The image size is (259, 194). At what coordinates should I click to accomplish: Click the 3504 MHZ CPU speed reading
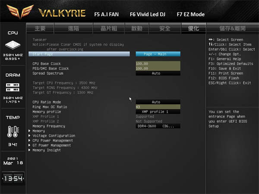click(13, 55)
